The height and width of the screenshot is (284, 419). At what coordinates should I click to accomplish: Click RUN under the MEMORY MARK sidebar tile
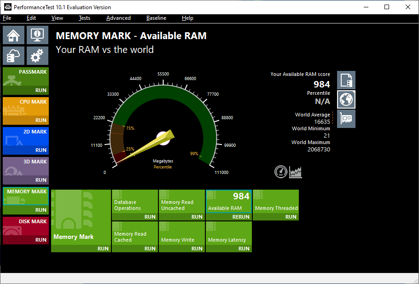click(x=41, y=210)
